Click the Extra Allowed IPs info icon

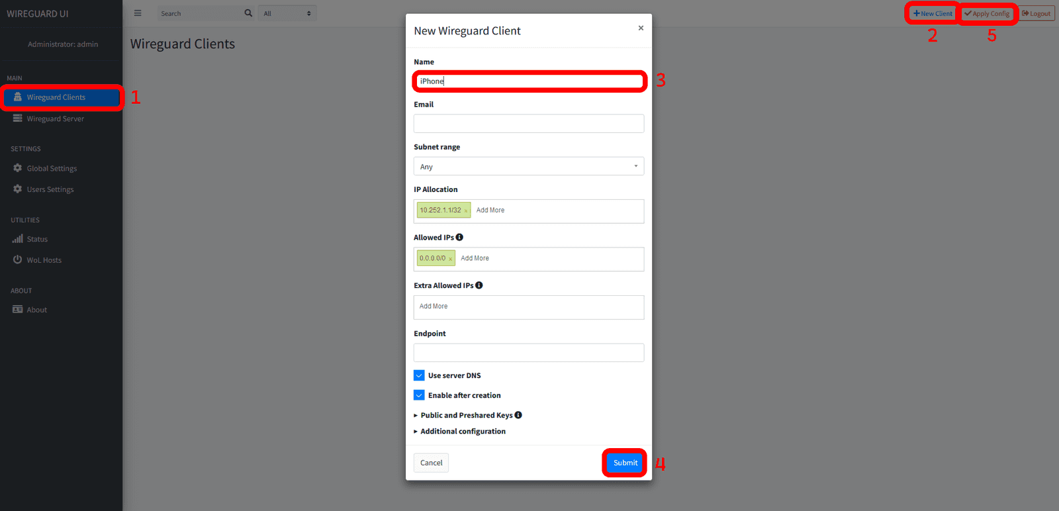479,285
